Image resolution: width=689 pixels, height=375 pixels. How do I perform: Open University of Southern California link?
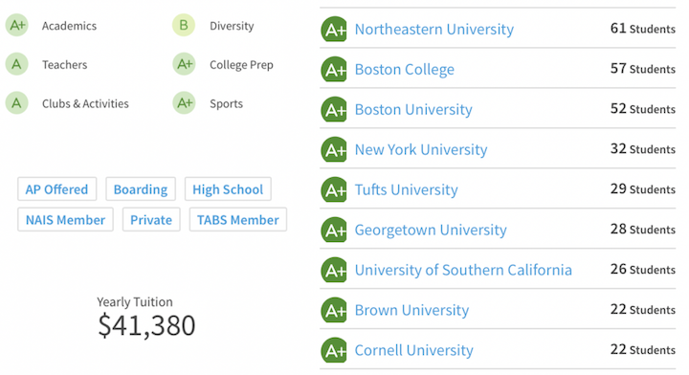[x=463, y=270]
